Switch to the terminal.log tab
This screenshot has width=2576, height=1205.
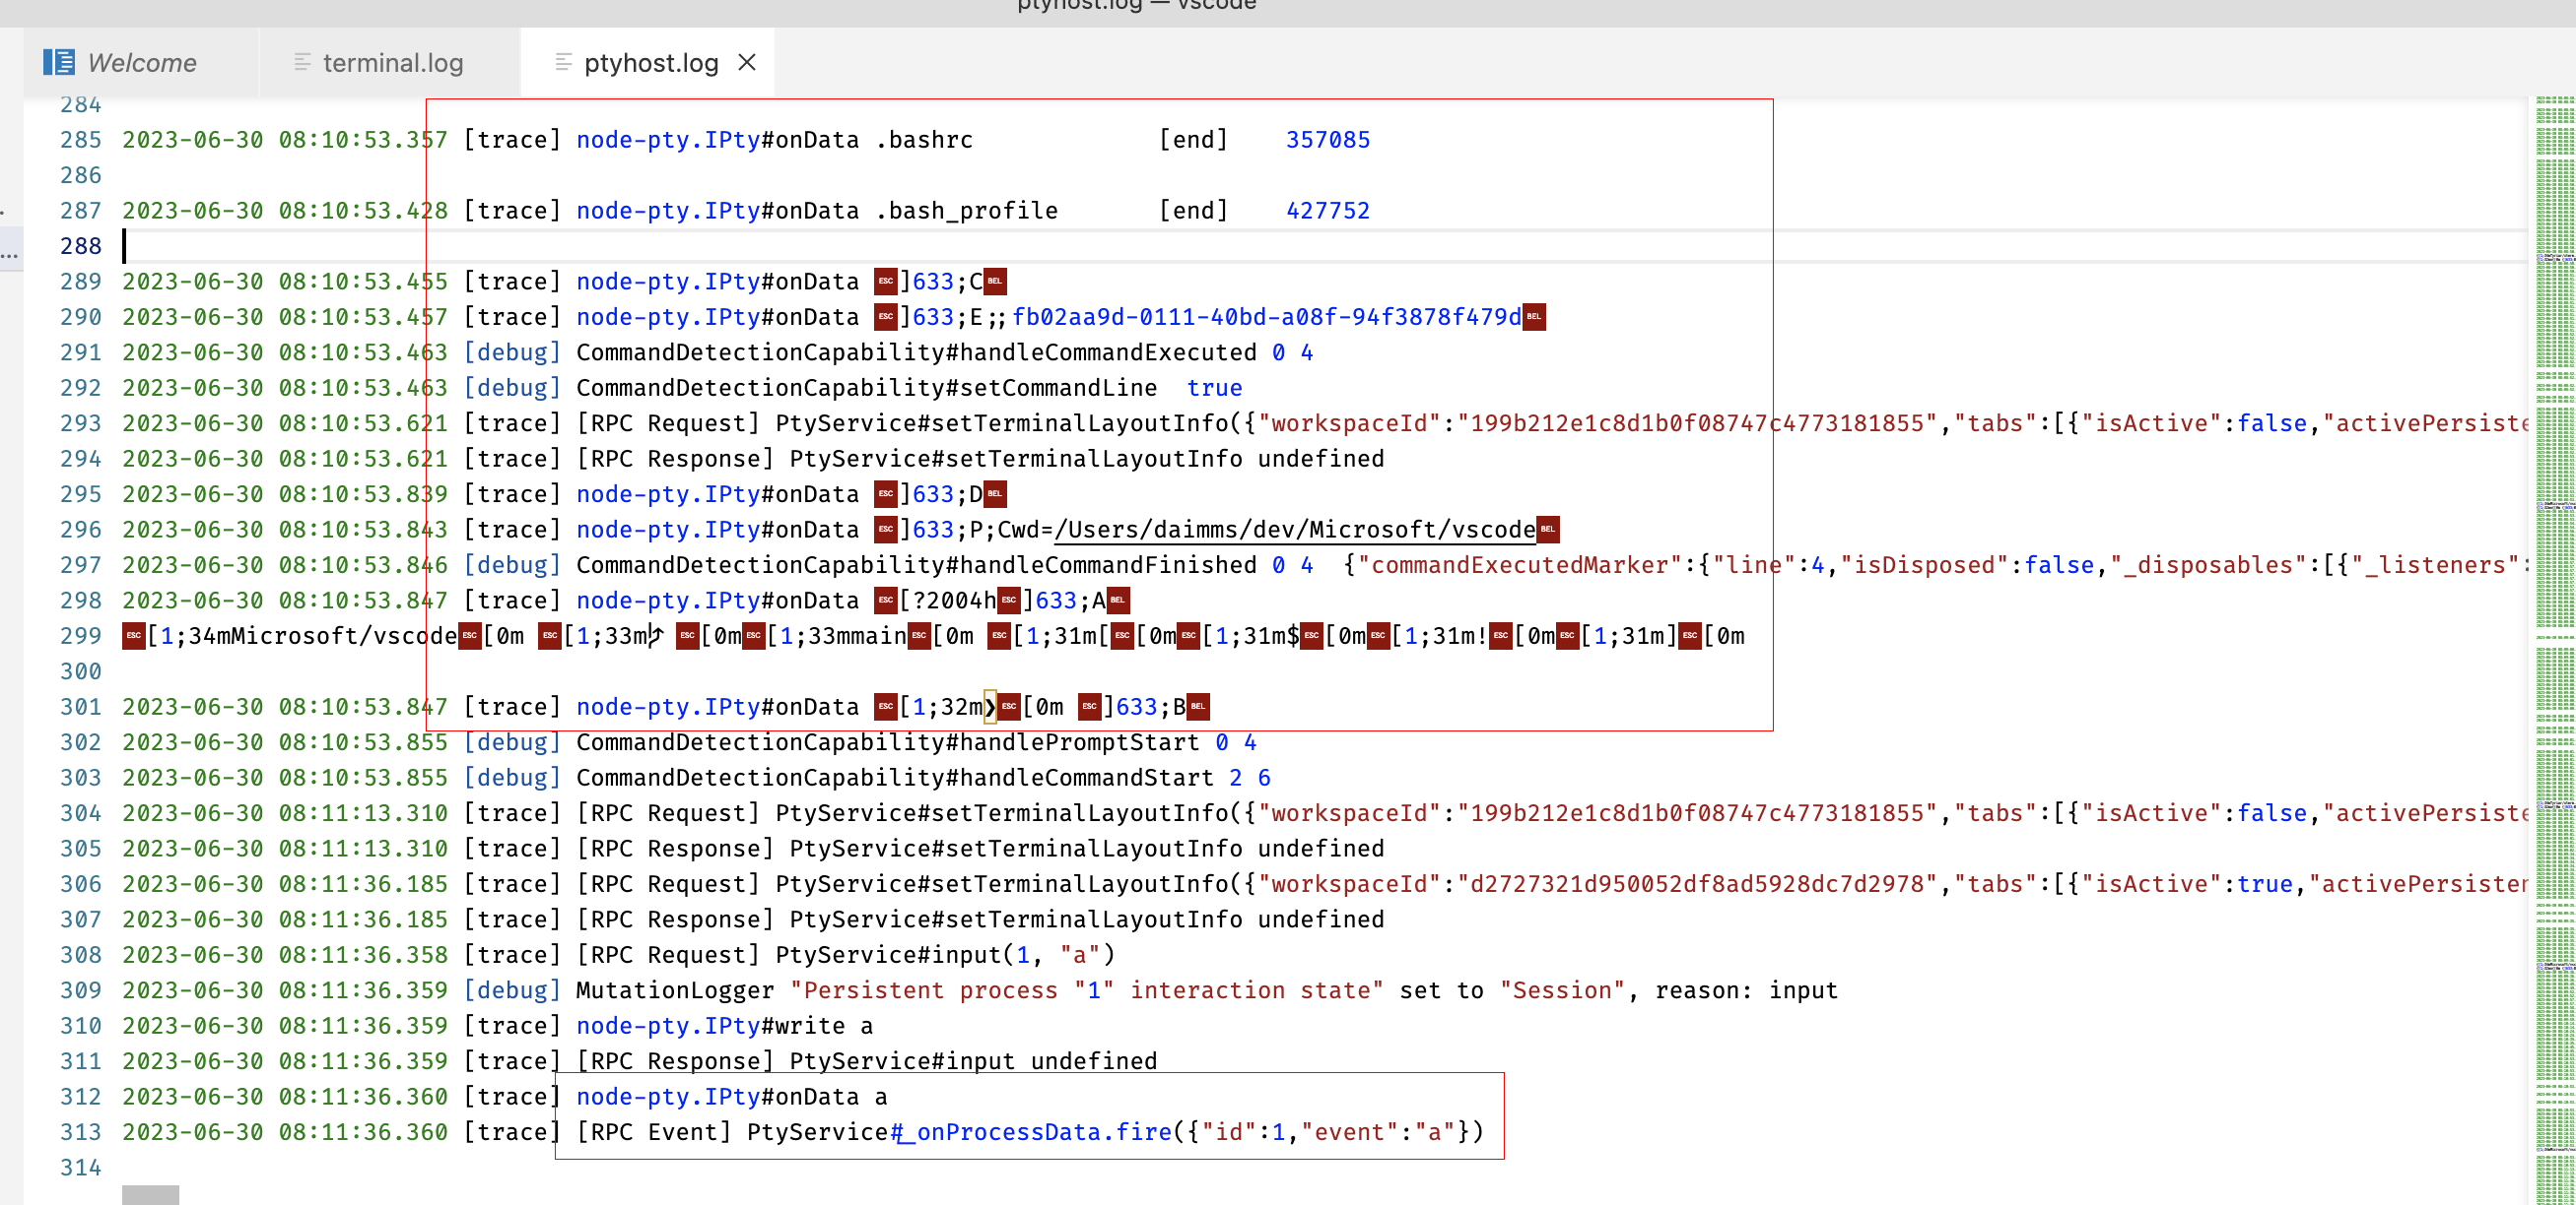coord(392,62)
